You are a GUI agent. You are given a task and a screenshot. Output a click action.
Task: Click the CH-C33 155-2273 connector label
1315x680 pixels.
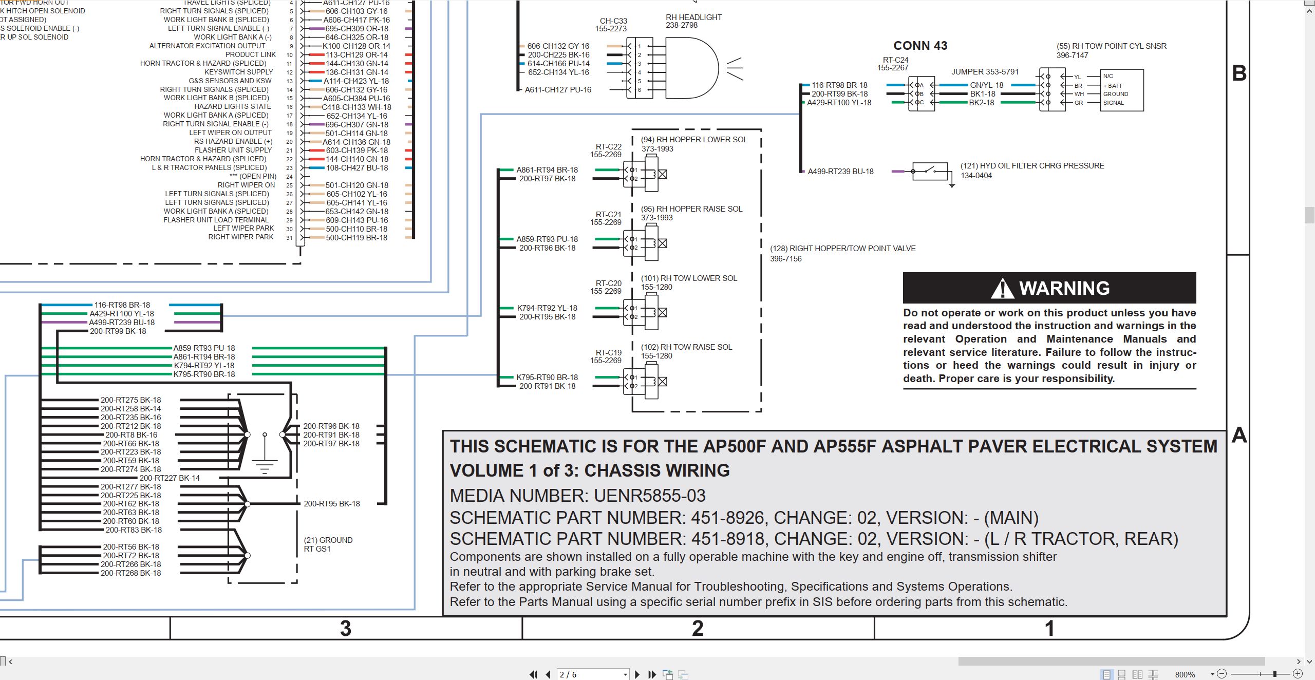click(x=611, y=25)
